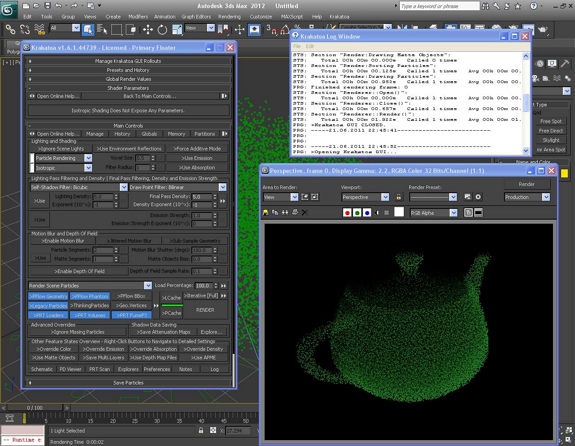Click the Search binoculars icon
The height and width of the screenshot is (446, 575).
coord(486,6)
